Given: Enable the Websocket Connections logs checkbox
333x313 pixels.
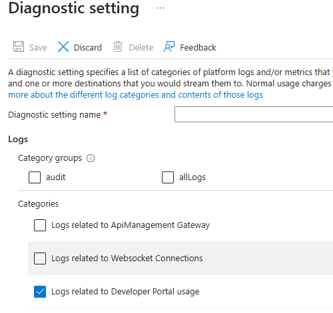Looking at the screenshot, I should (x=40, y=259).
